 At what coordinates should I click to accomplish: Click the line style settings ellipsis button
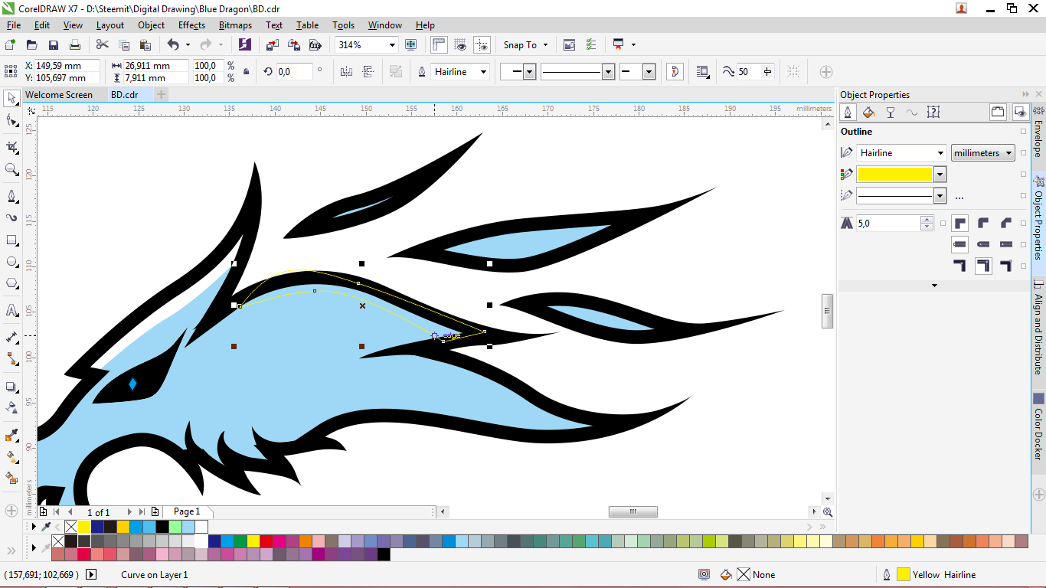click(959, 197)
